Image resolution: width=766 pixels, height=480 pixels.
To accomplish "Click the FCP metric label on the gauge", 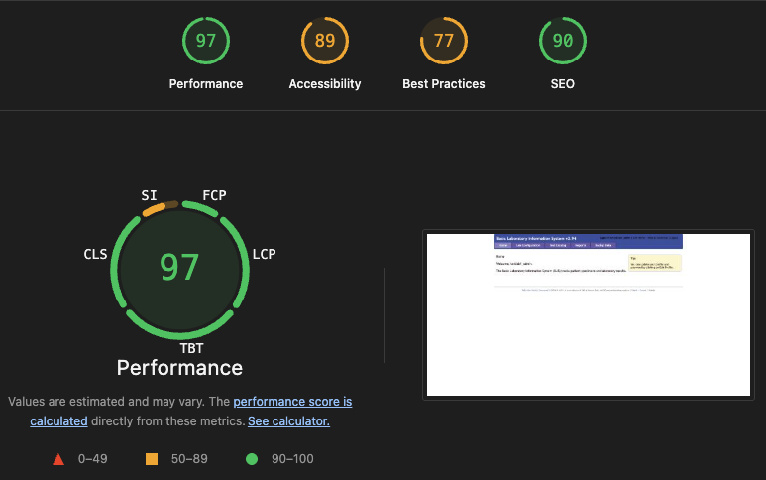I will [214, 195].
